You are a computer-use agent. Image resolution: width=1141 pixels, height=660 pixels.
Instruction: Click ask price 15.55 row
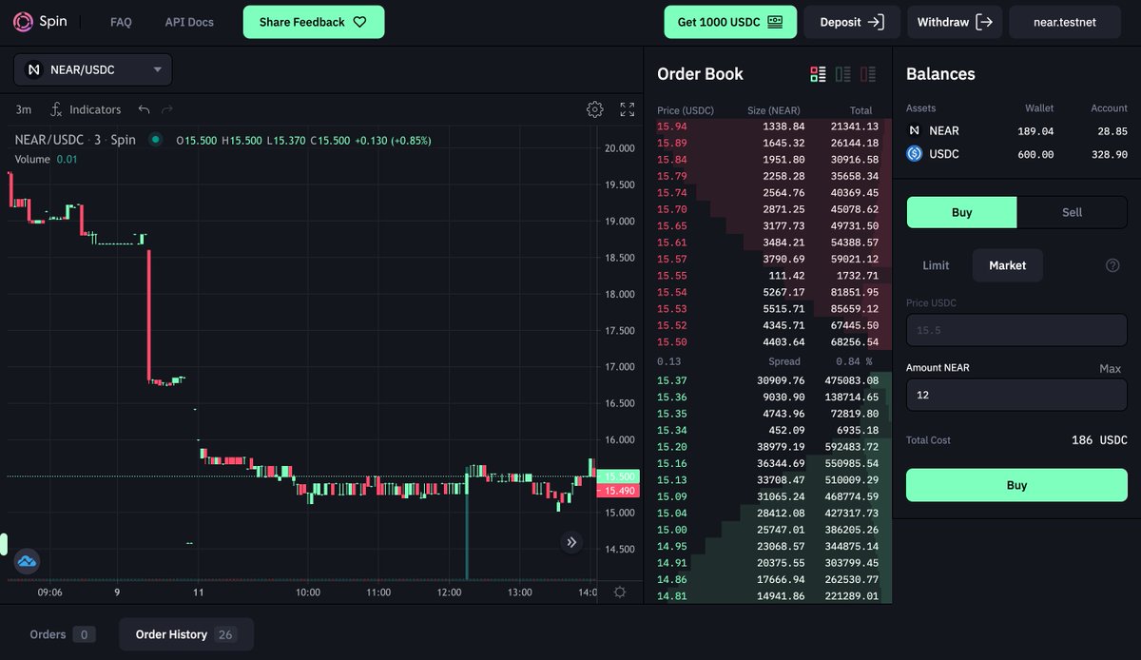[x=767, y=276]
